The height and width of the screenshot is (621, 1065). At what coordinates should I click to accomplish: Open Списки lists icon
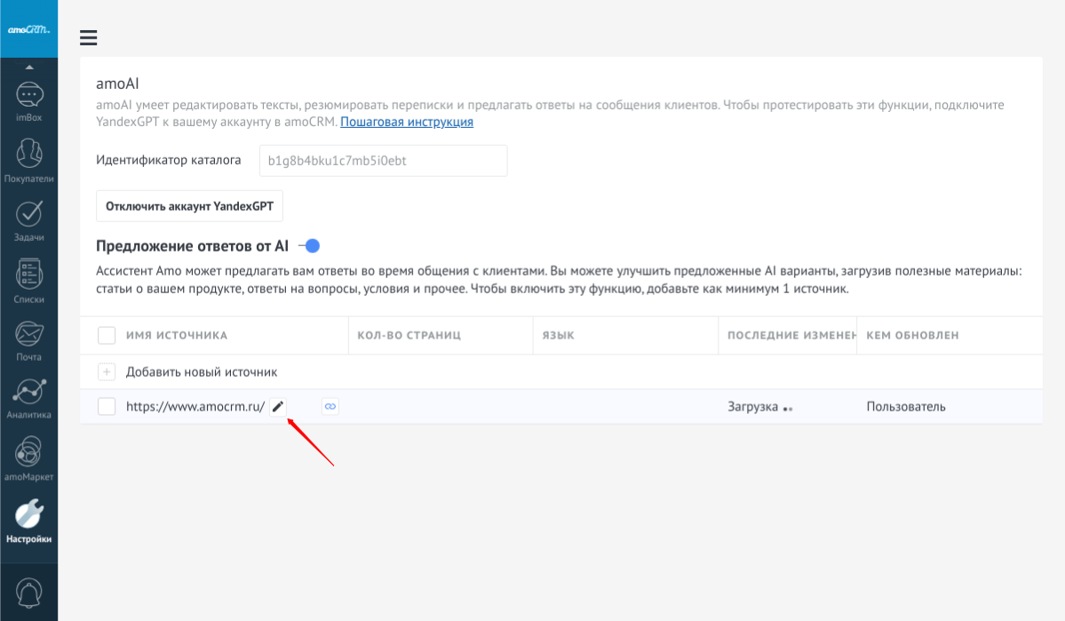pyautogui.click(x=29, y=274)
